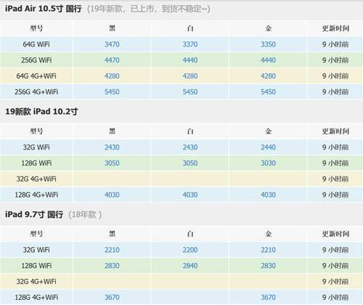Open the 3050 black price for 128G WiFi

tap(112, 163)
